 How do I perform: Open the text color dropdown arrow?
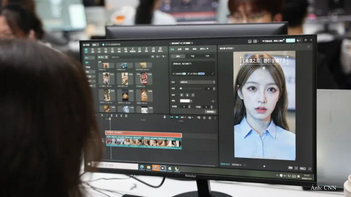coord(191,101)
